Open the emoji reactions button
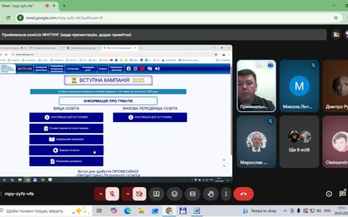Screen dimensions: 348x217 pos(174,194)
